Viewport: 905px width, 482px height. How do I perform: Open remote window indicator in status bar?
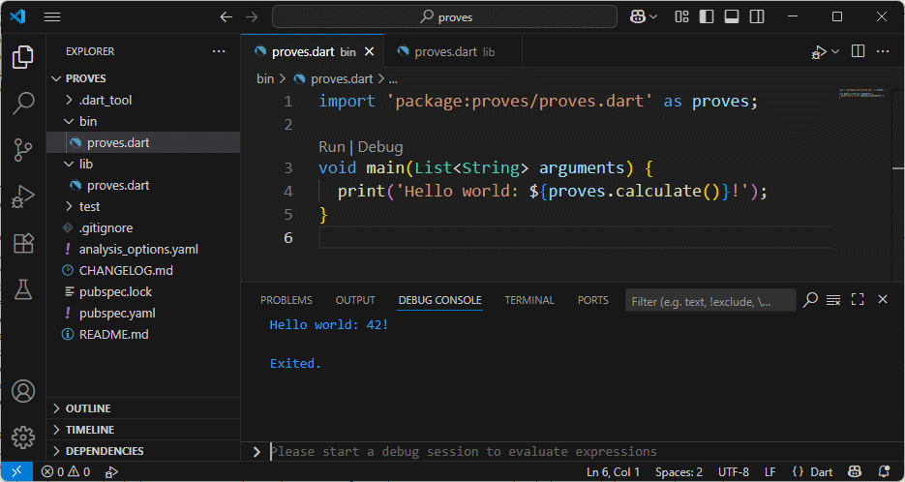coord(16,471)
